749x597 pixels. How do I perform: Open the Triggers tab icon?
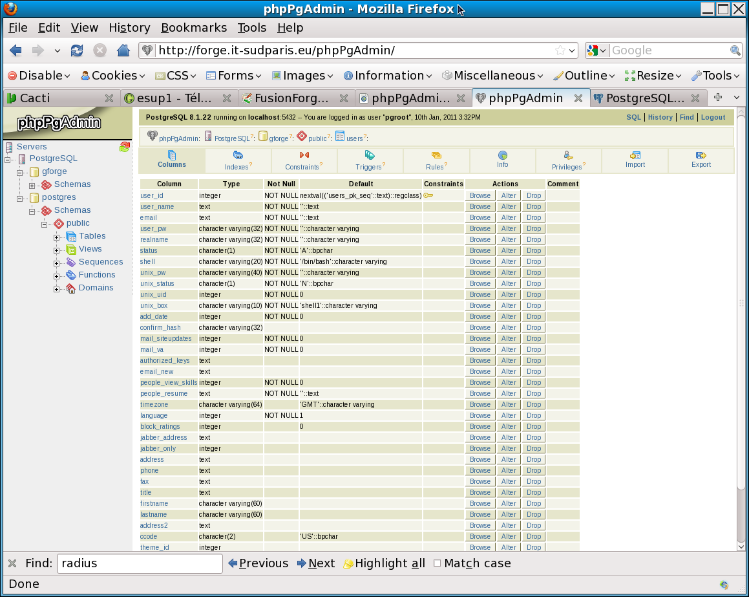pyautogui.click(x=370, y=155)
